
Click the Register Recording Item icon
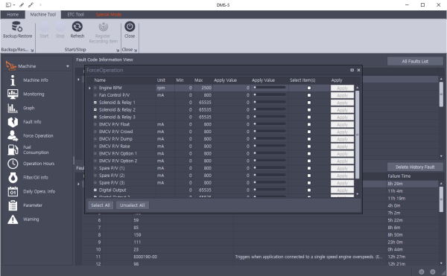104,27
